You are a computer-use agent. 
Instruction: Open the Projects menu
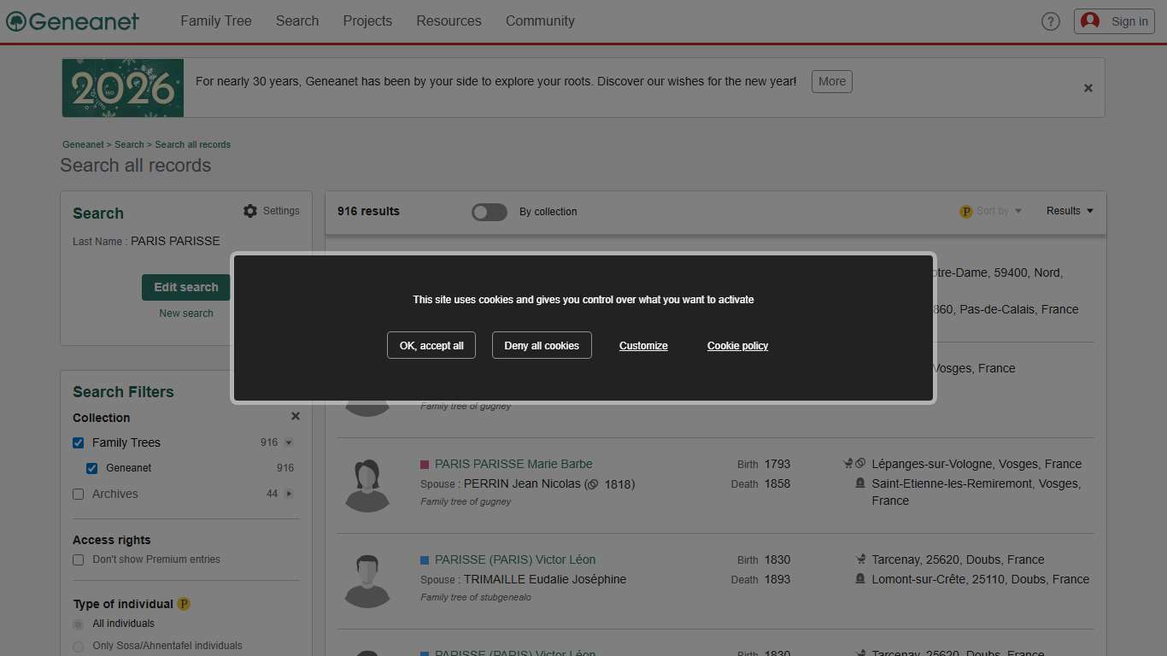point(367,21)
